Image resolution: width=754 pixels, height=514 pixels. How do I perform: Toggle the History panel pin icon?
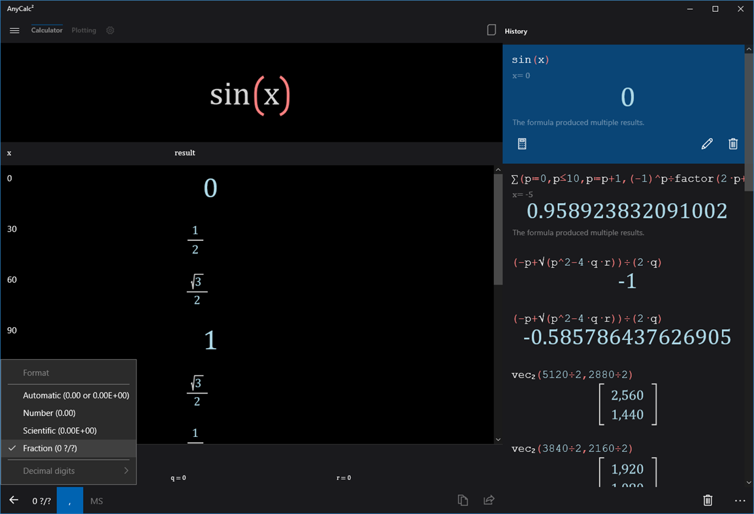click(x=491, y=30)
